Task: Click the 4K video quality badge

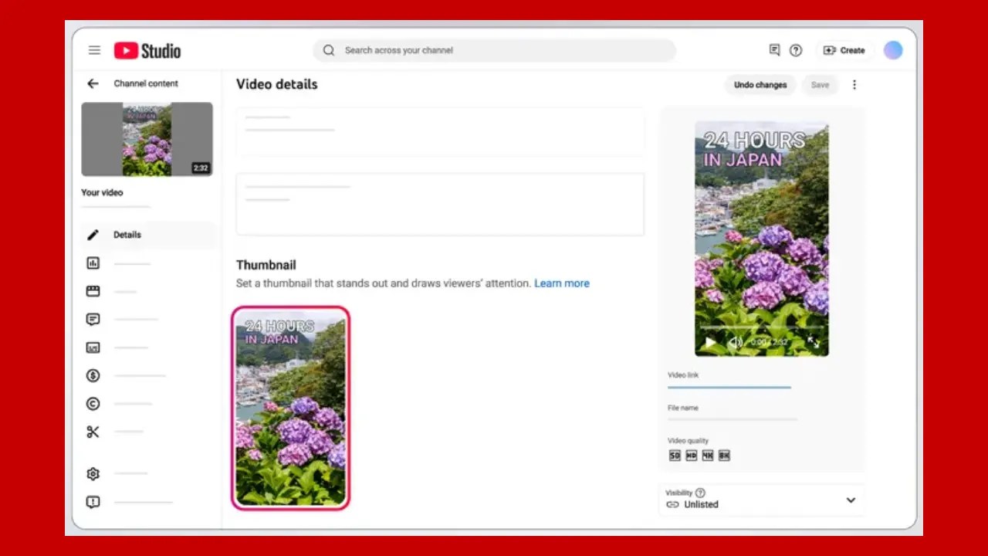Action: 708,456
